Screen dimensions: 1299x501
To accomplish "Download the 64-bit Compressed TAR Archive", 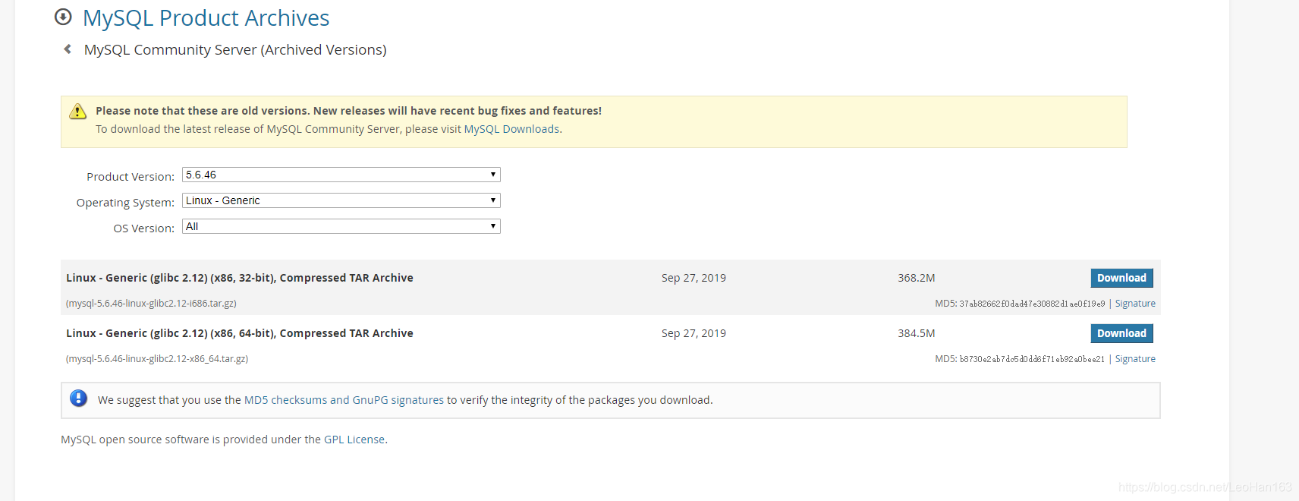I will coord(1121,333).
